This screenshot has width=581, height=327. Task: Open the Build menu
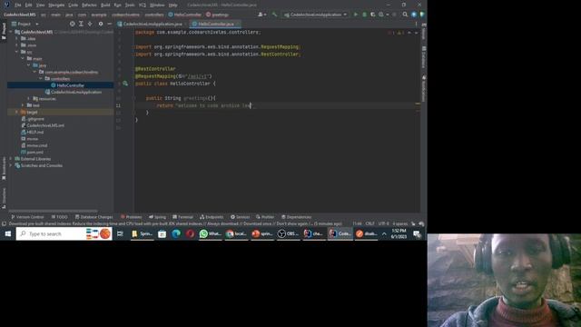tap(105, 5)
